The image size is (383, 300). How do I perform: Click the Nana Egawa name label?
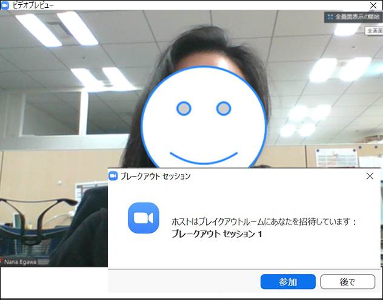(21, 262)
